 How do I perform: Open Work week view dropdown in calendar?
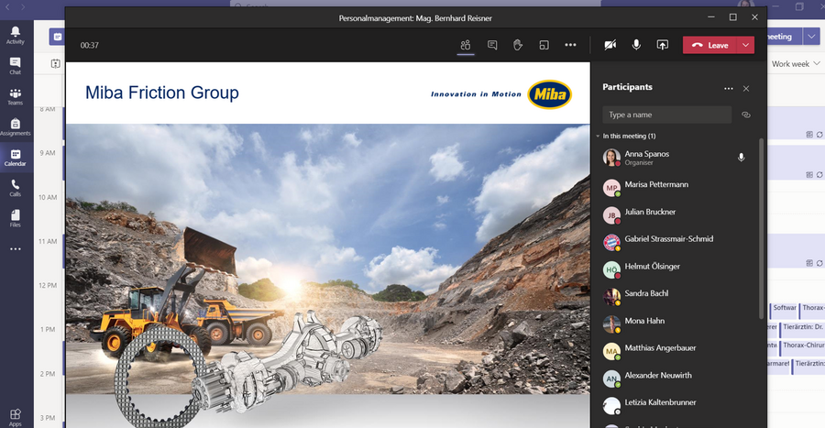click(796, 63)
